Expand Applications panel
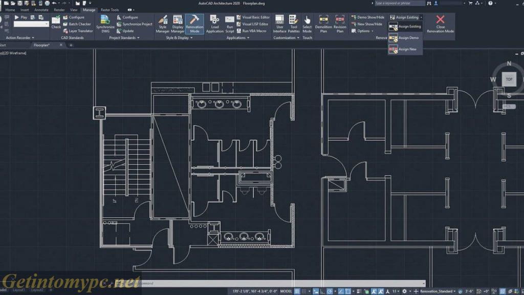The width and height of the screenshot is (524, 295). (238, 38)
